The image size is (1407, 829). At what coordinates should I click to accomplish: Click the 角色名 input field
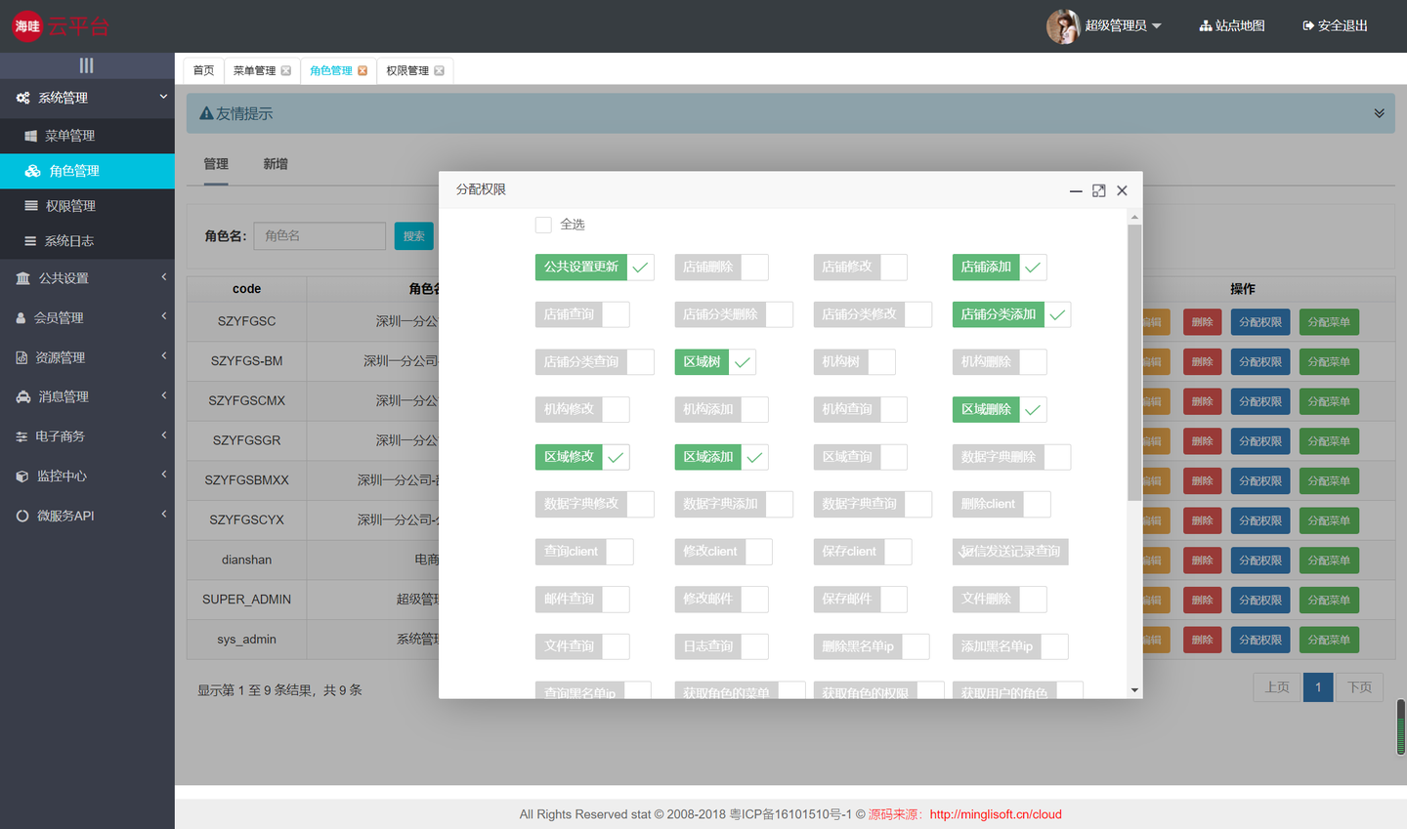[x=319, y=235]
